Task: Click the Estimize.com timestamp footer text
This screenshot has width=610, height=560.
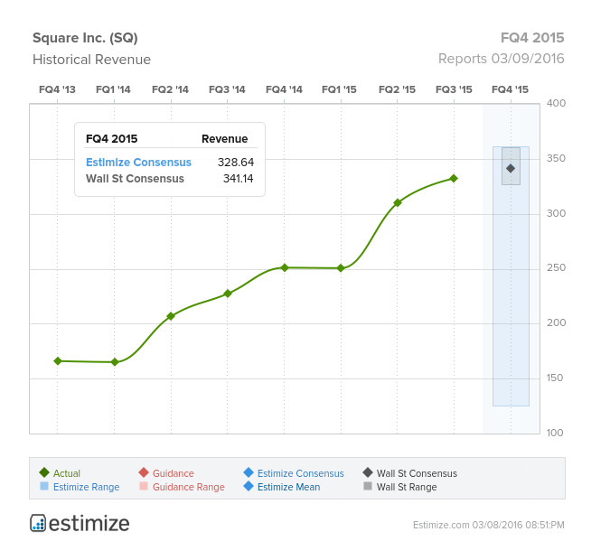Action: 489,525
